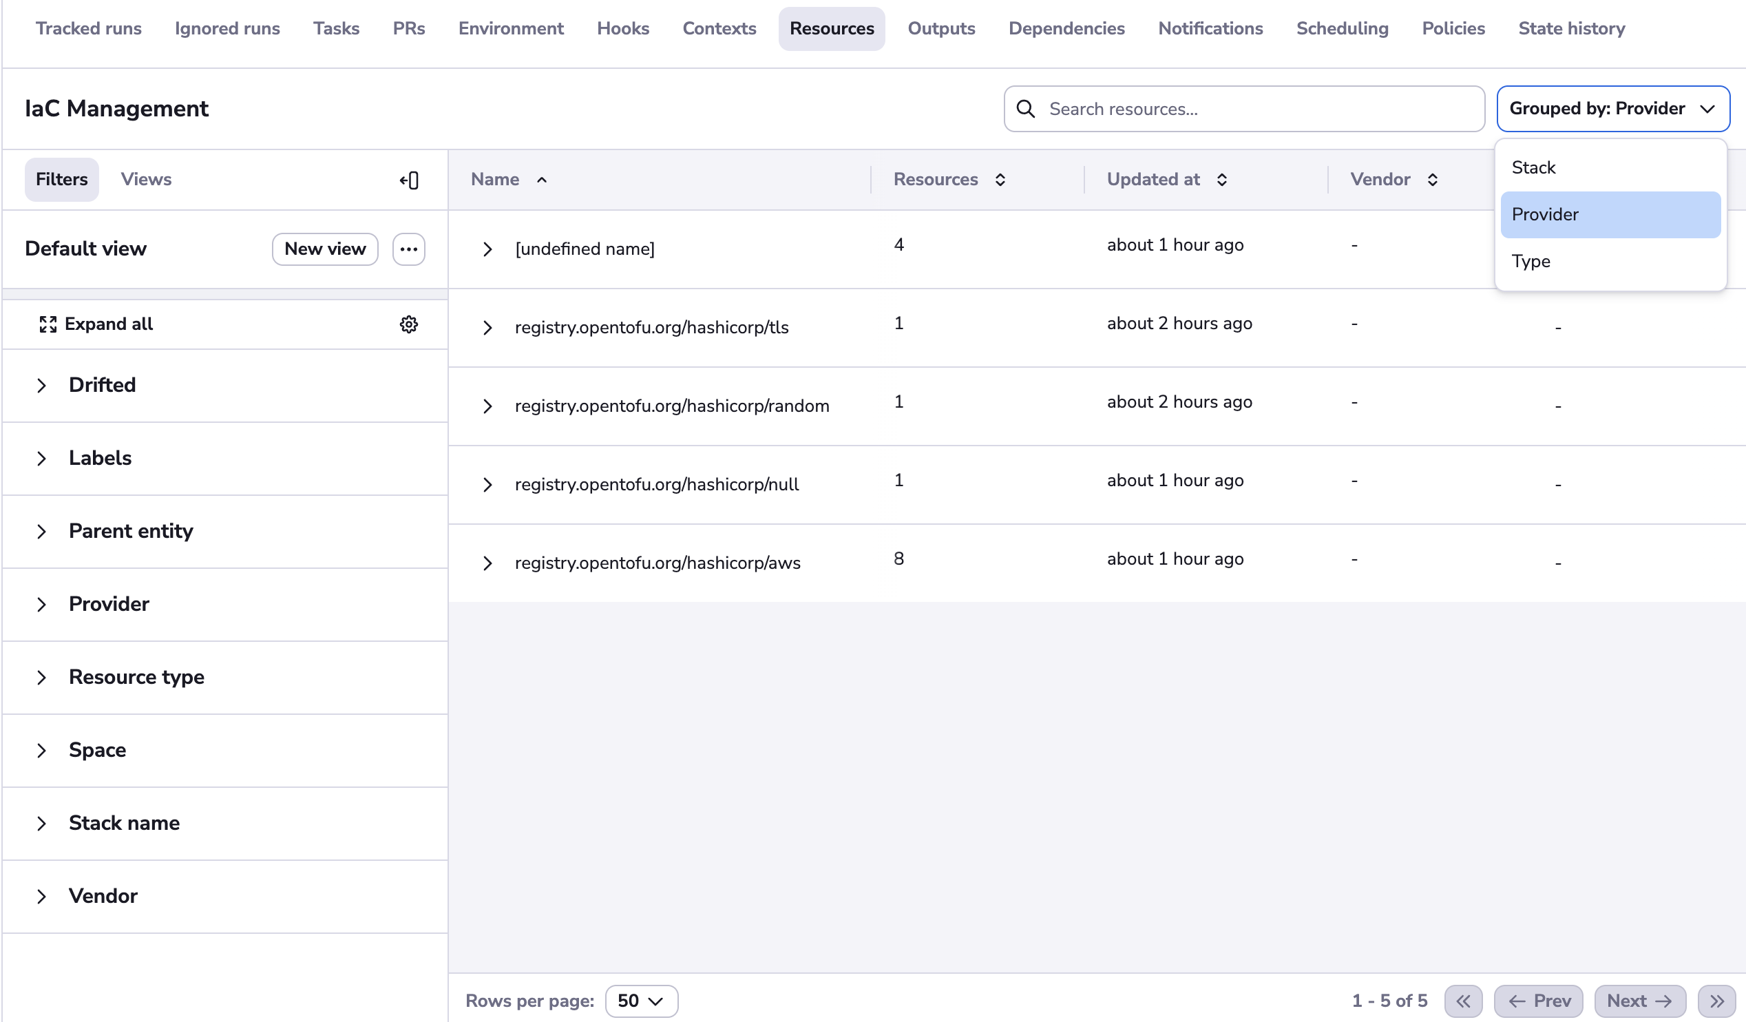Open the three-dots view options menu
This screenshot has height=1022, width=1746.
tap(409, 249)
